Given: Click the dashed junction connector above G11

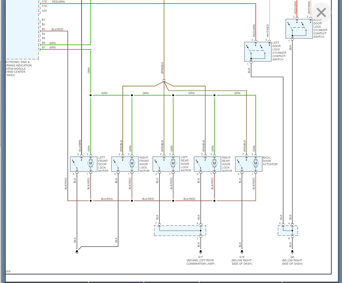Looking at the screenshot, I should pos(180,231).
